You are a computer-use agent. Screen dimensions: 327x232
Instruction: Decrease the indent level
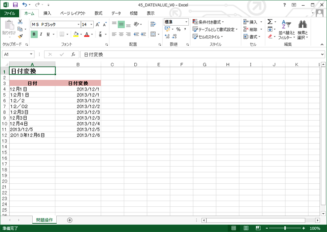click(x=136, y=34)
